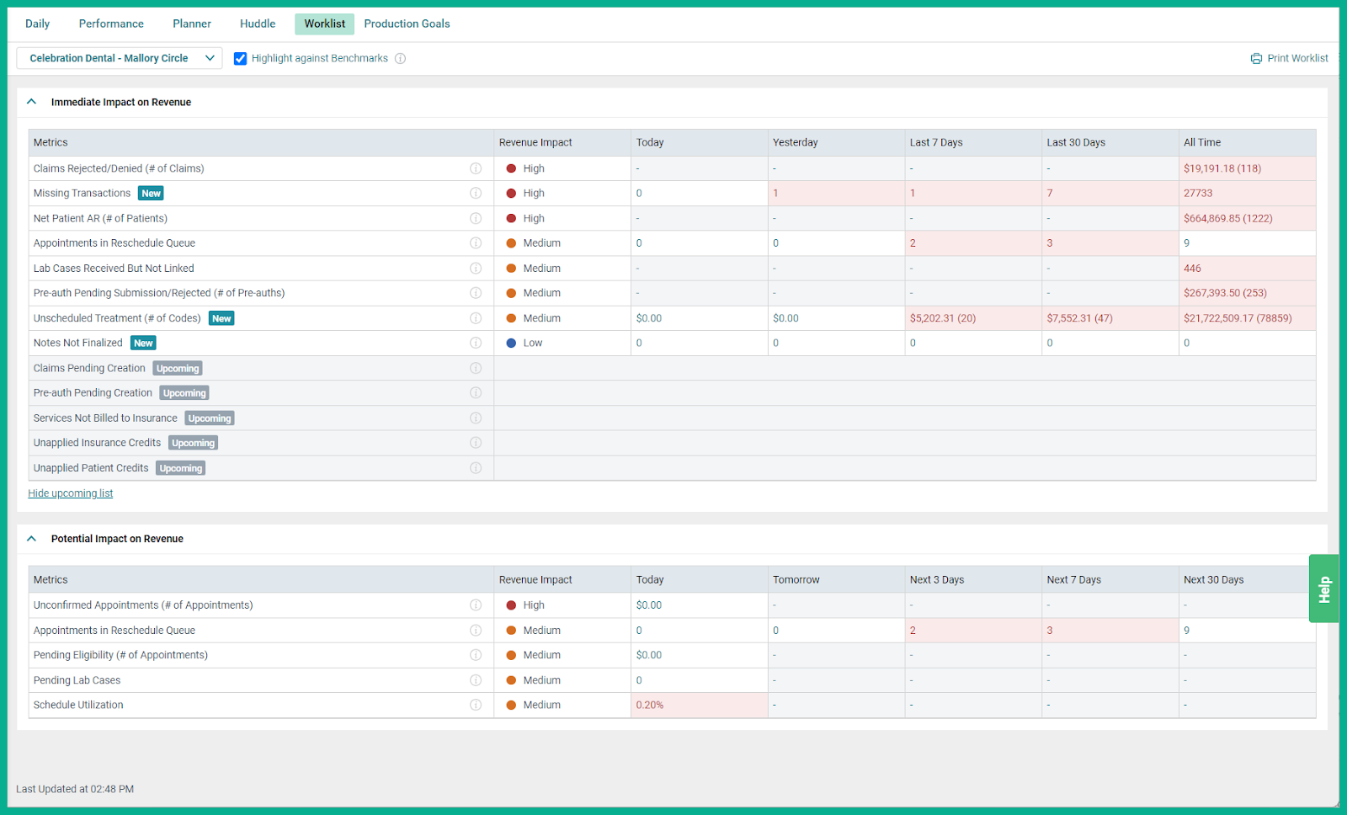
Task: Open the green Help tab
Action: (x=1323, y=589)
